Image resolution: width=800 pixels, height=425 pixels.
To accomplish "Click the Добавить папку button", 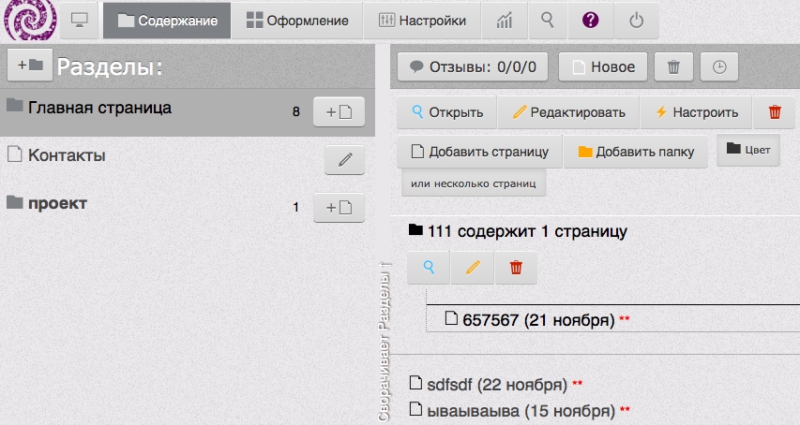I will [x=635, y=152].
